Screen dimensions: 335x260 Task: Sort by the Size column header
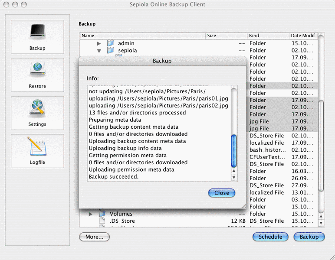tap(226, 36)
